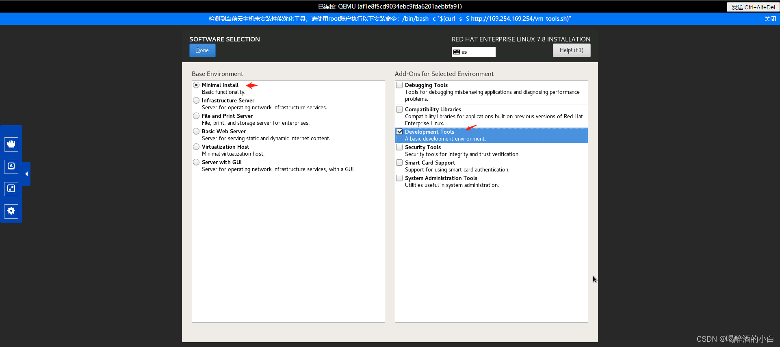Click 'File, print, and storage server for enterprises.'
Viewport: 780px width, 347px height.
(x=256, y=123)
